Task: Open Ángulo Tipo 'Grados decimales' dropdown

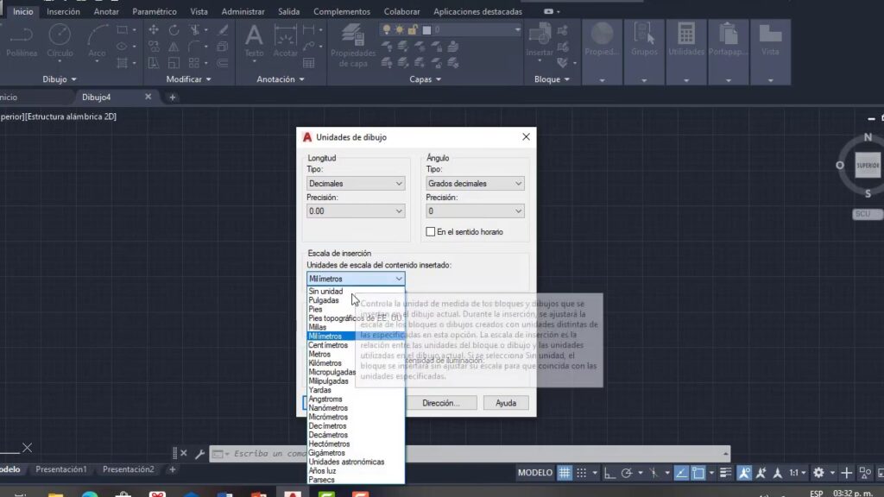Action: point(475,184)
